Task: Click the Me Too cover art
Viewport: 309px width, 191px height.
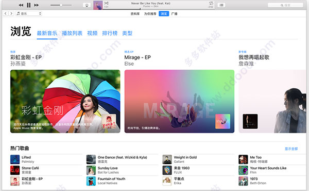Action: pos(243,160)
